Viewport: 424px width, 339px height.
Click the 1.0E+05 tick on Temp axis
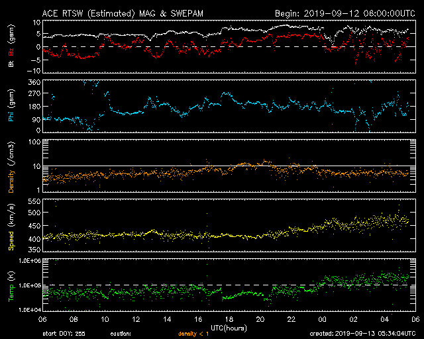[x=30, y=285]
